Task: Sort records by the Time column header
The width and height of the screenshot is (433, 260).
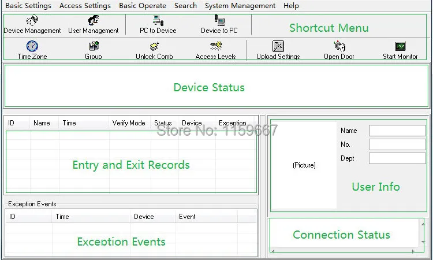Action: 84,123
